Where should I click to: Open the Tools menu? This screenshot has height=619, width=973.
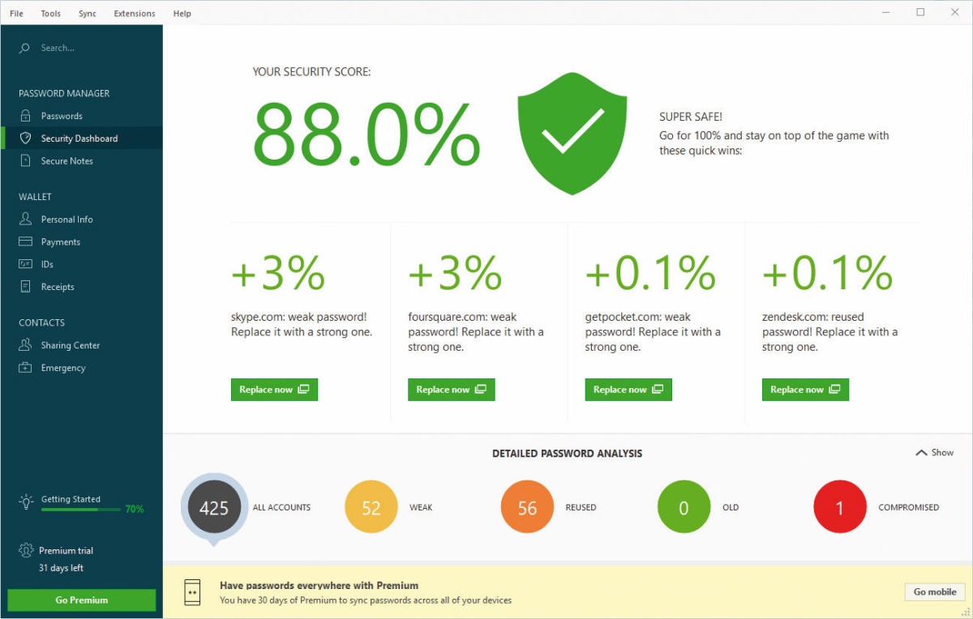[x=51, y=14]
